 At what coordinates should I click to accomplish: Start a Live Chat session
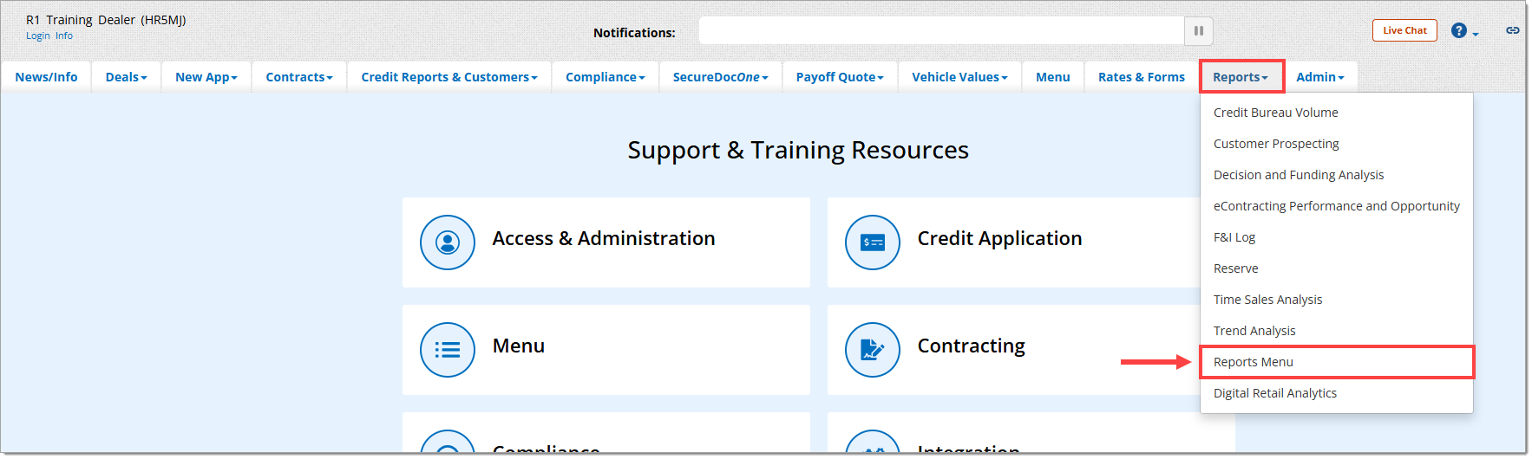click(x=1404, y=30)
